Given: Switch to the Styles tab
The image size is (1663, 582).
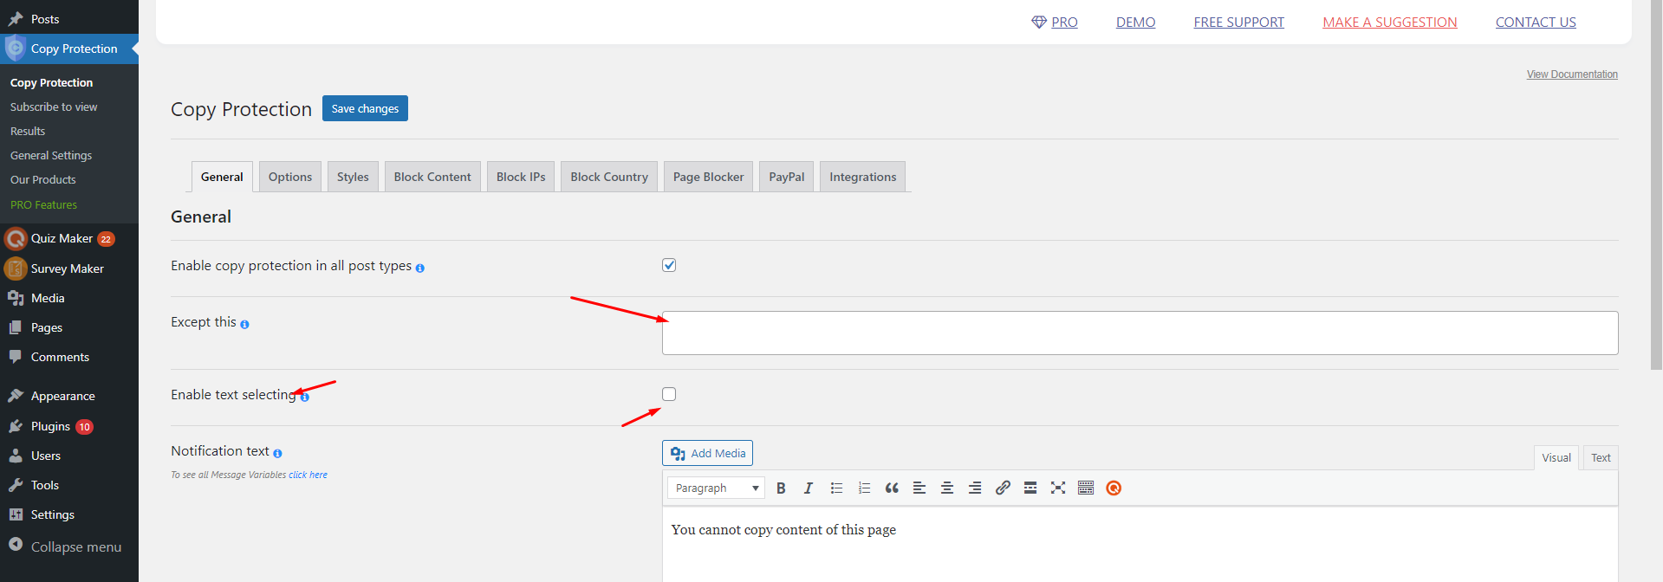Looking at the screenshot, I should coord(353,177).
